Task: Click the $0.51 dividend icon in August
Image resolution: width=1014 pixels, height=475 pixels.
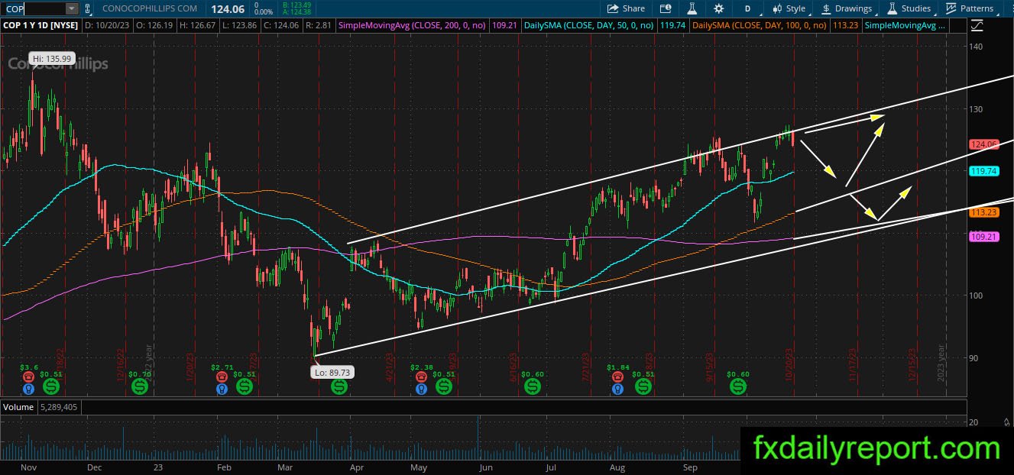Action: coord(643,387)
